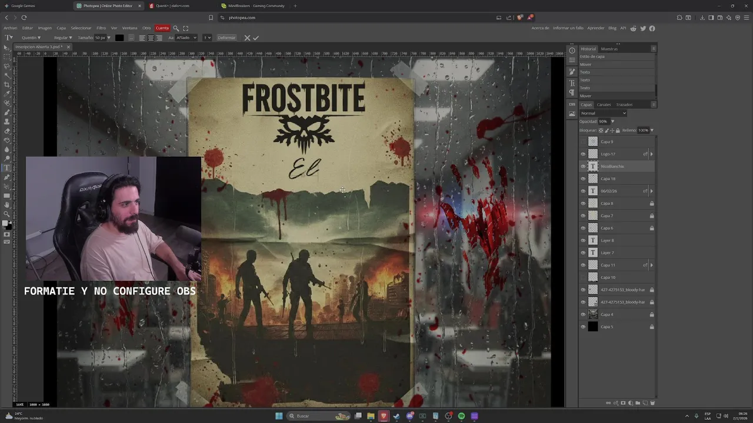753x423 pixels.
Task: Open the CSS panel icon
Action: [572, 104]
